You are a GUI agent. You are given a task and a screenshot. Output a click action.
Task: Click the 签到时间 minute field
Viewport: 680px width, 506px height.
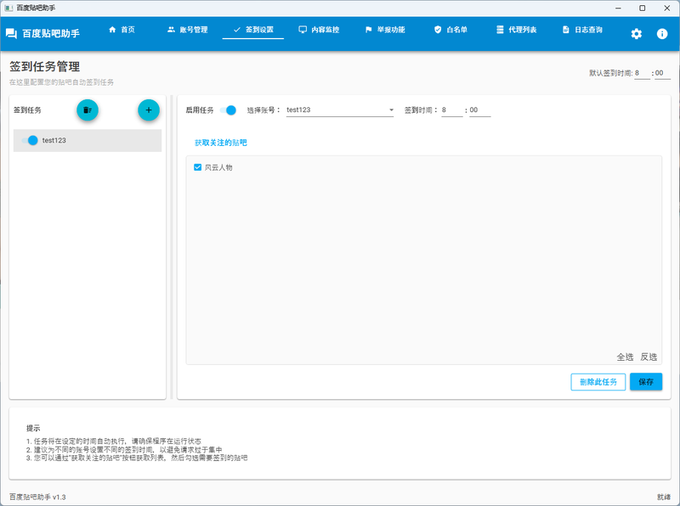coord(479,110)
